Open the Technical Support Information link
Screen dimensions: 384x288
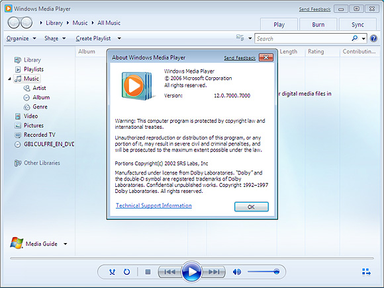pyautogui.click(x=154, y=205)
